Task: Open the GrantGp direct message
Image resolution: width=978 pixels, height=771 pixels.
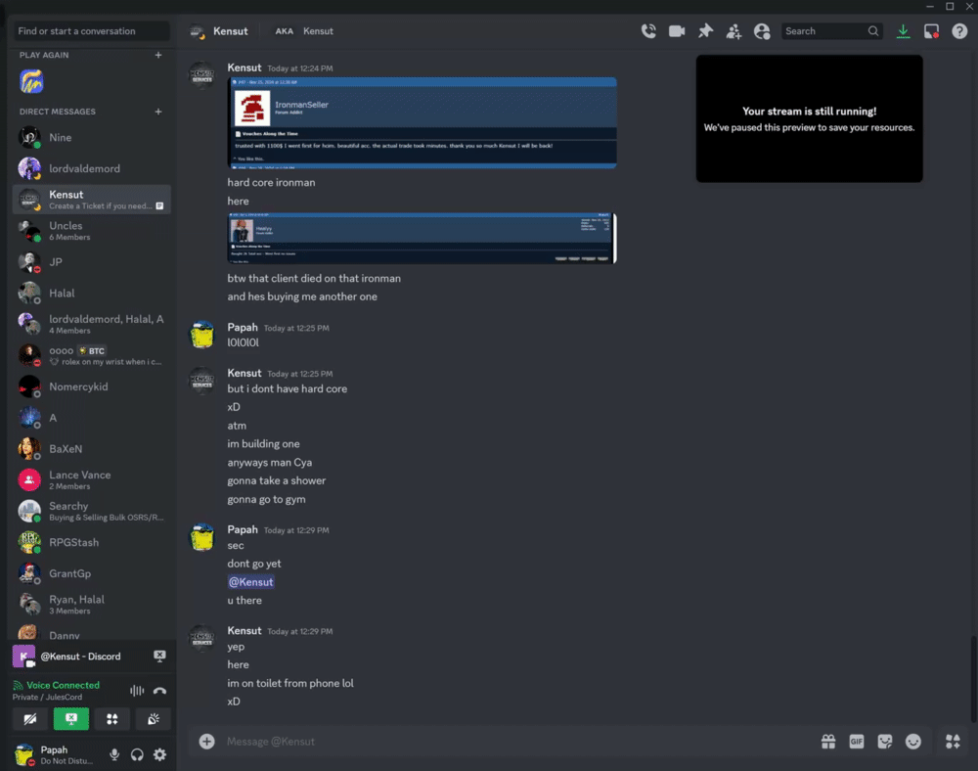Action: (x=92, y=574)
